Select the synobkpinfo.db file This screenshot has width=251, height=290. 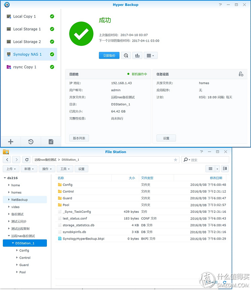click(x=141, y=232)
